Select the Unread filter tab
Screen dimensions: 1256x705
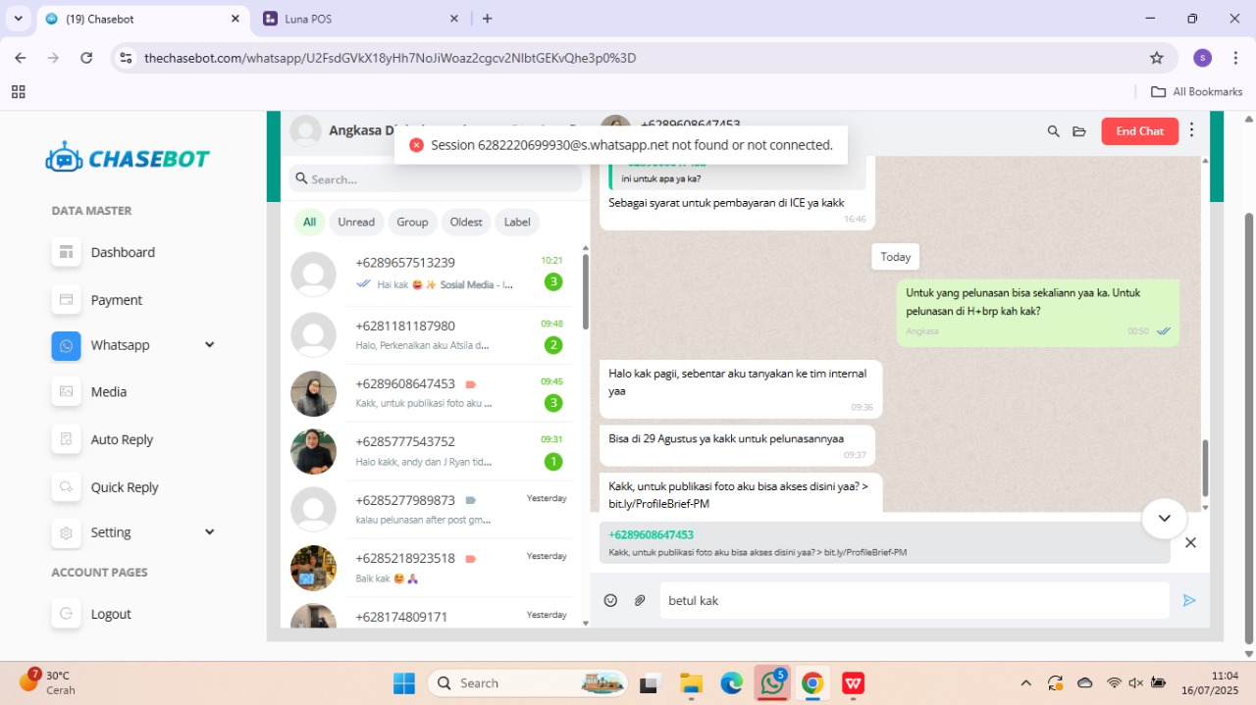tap(356, 223)
